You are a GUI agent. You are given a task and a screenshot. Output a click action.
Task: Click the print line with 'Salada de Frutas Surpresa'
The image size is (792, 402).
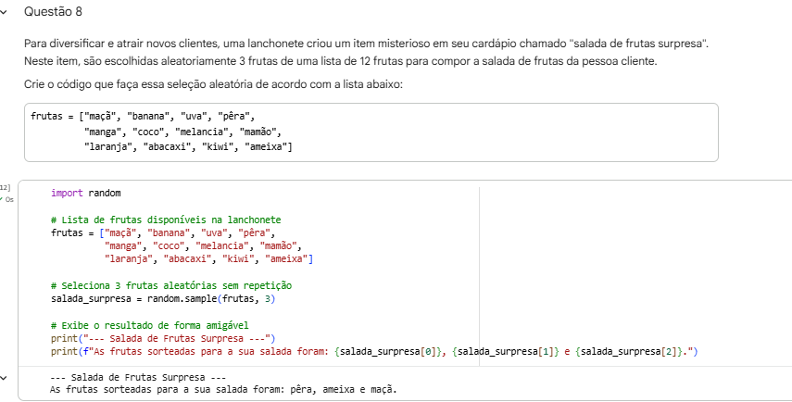pyautogui.click(x=163, y=338)
